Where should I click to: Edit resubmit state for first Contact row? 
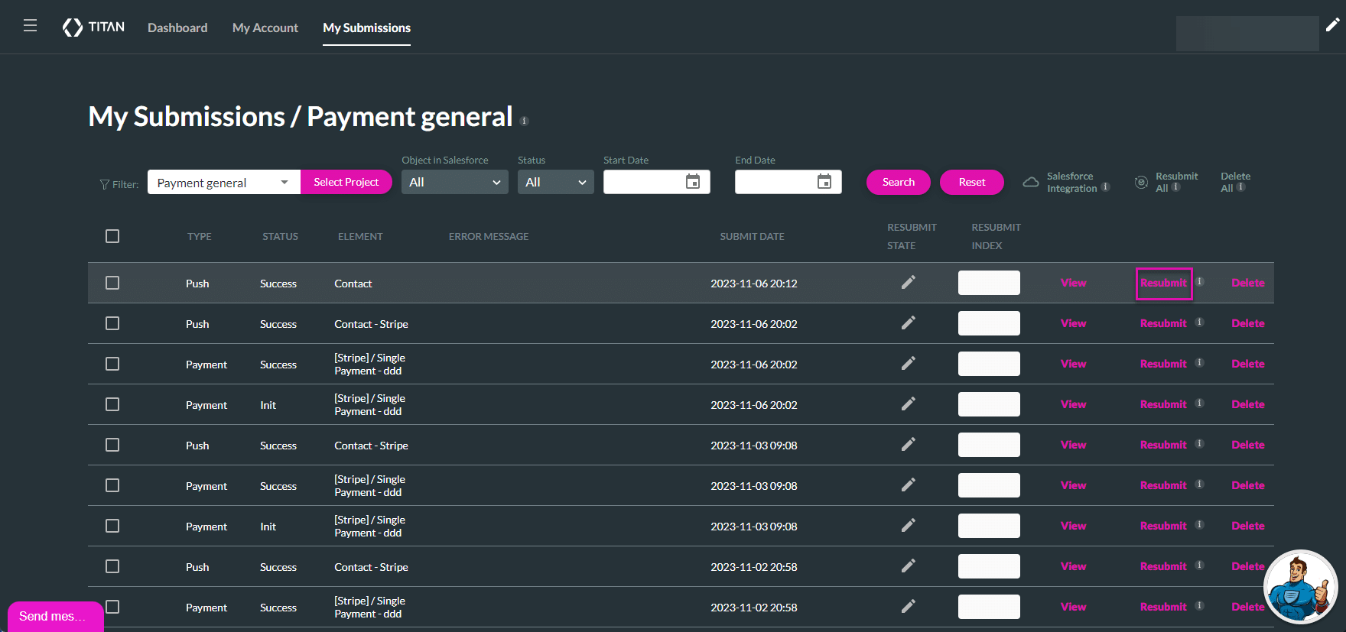pos(908,283)
